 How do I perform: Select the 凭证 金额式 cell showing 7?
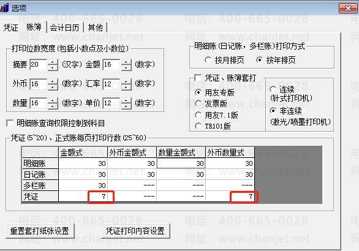pyautogui.click(x=83, y=197)
